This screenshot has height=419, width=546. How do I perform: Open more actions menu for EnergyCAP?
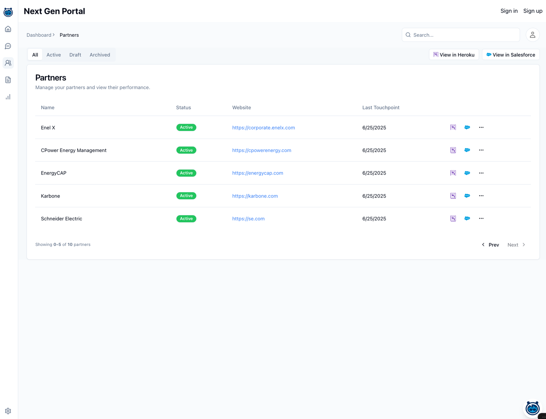click(481, 173)
